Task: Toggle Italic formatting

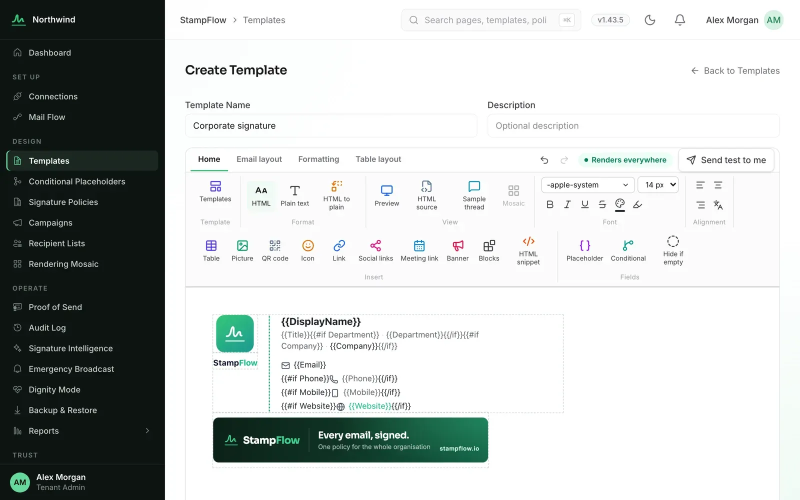Action: 567,204
